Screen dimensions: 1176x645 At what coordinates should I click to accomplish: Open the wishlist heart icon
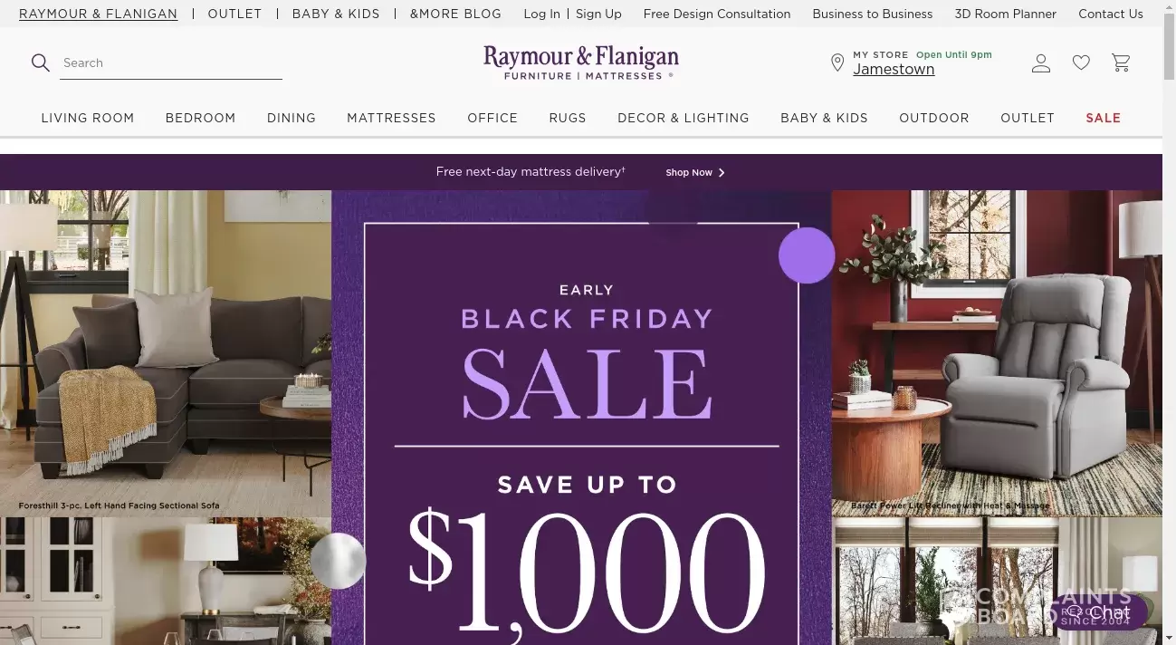point(1081,63)
